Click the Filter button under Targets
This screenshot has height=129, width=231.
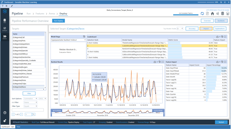(29, 94)
